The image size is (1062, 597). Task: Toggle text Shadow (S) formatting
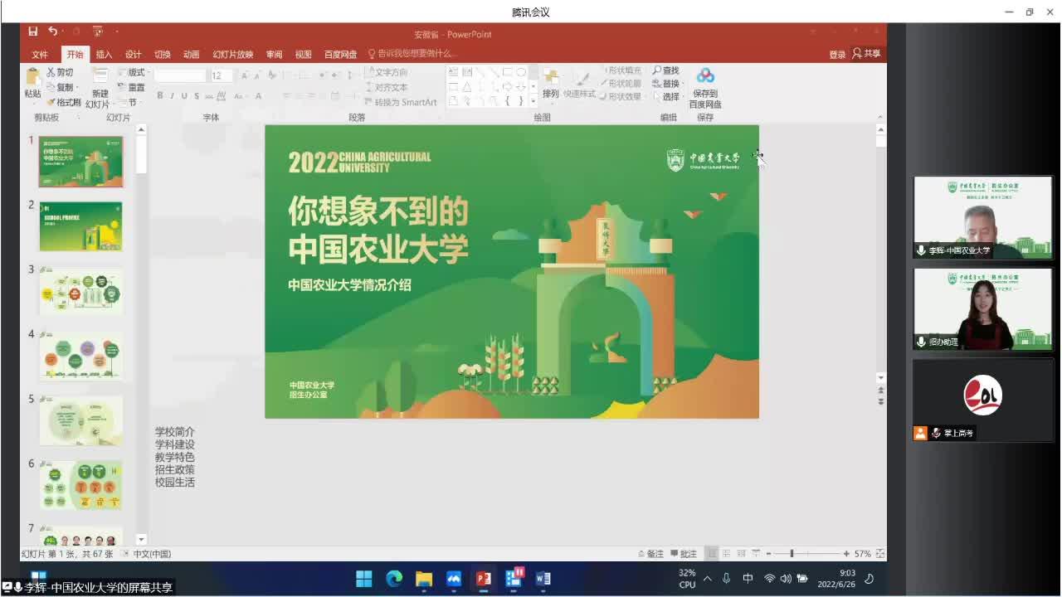click(197, 96)
